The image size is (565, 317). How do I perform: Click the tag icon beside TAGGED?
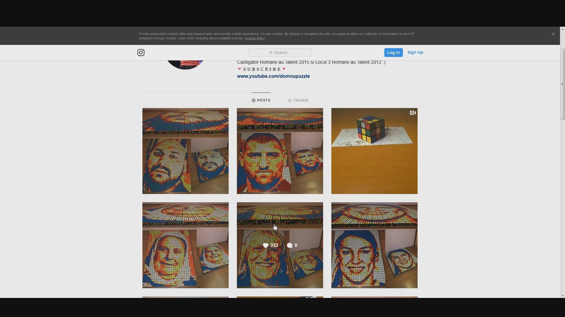click(290, 100)
